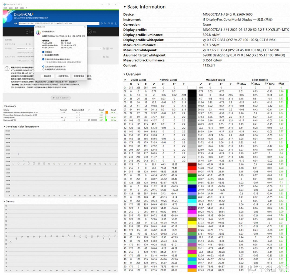
Task: Click the device name MNG007DA1-J @ 0, 0, 2560x1600
Action: pyautogui.click(x=228, y=15)
